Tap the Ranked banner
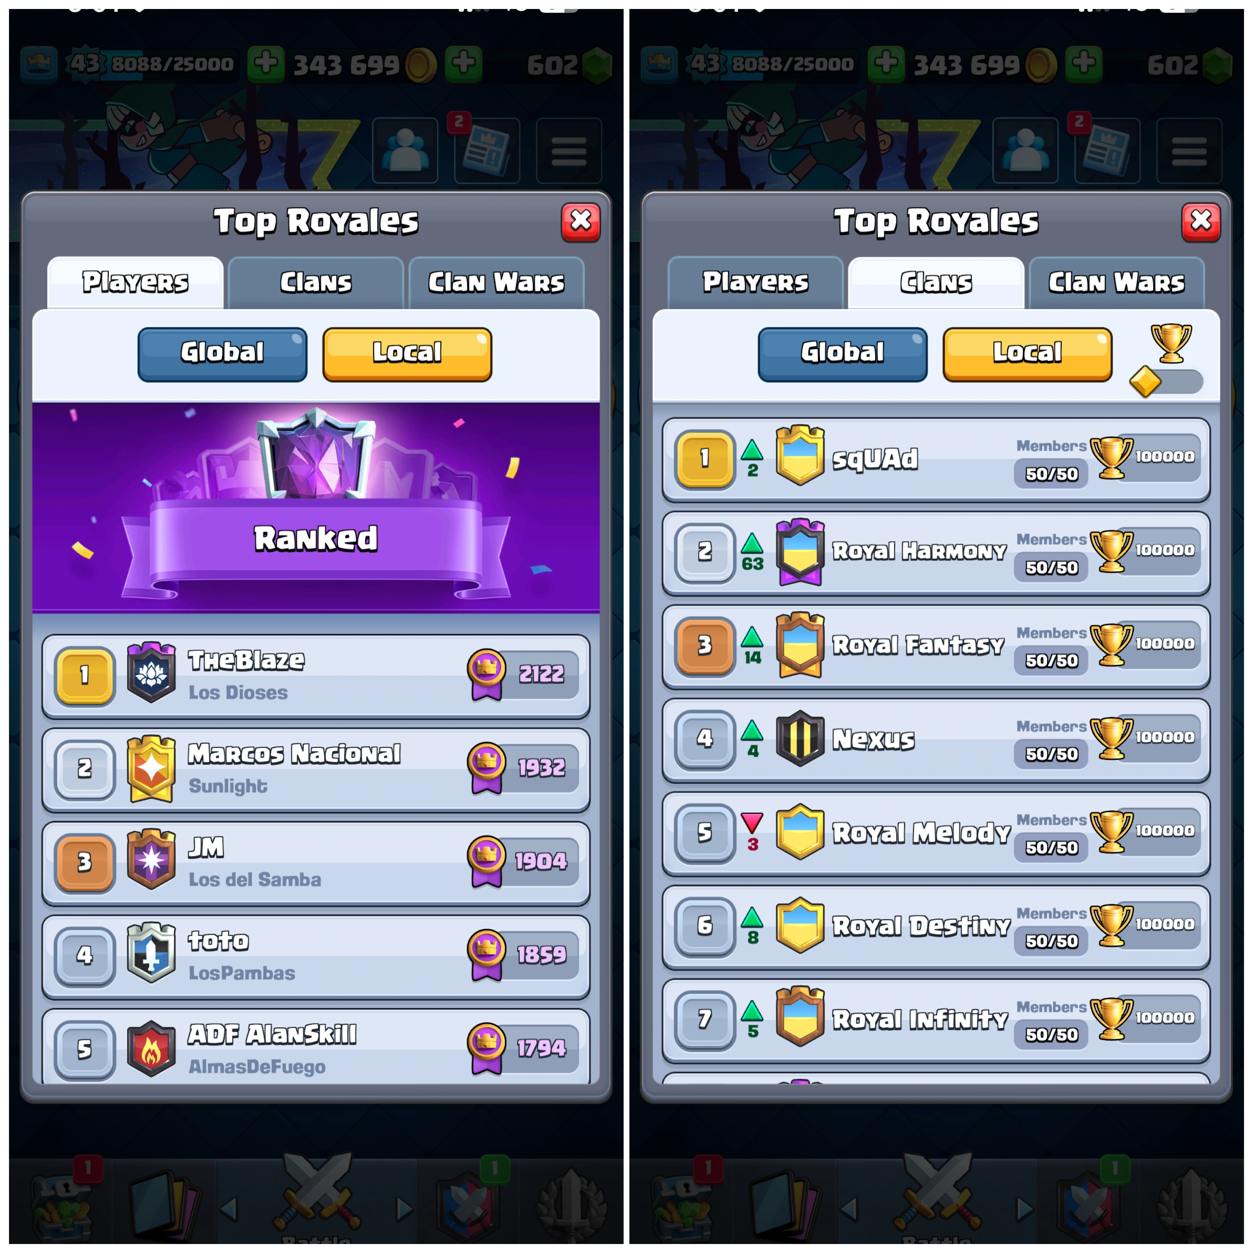This screenshot has height=1253, width=1253. pyautogui.click(x=316, y=507)
